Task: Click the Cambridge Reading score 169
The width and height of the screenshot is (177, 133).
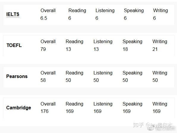Action: [x=70, y=111]
